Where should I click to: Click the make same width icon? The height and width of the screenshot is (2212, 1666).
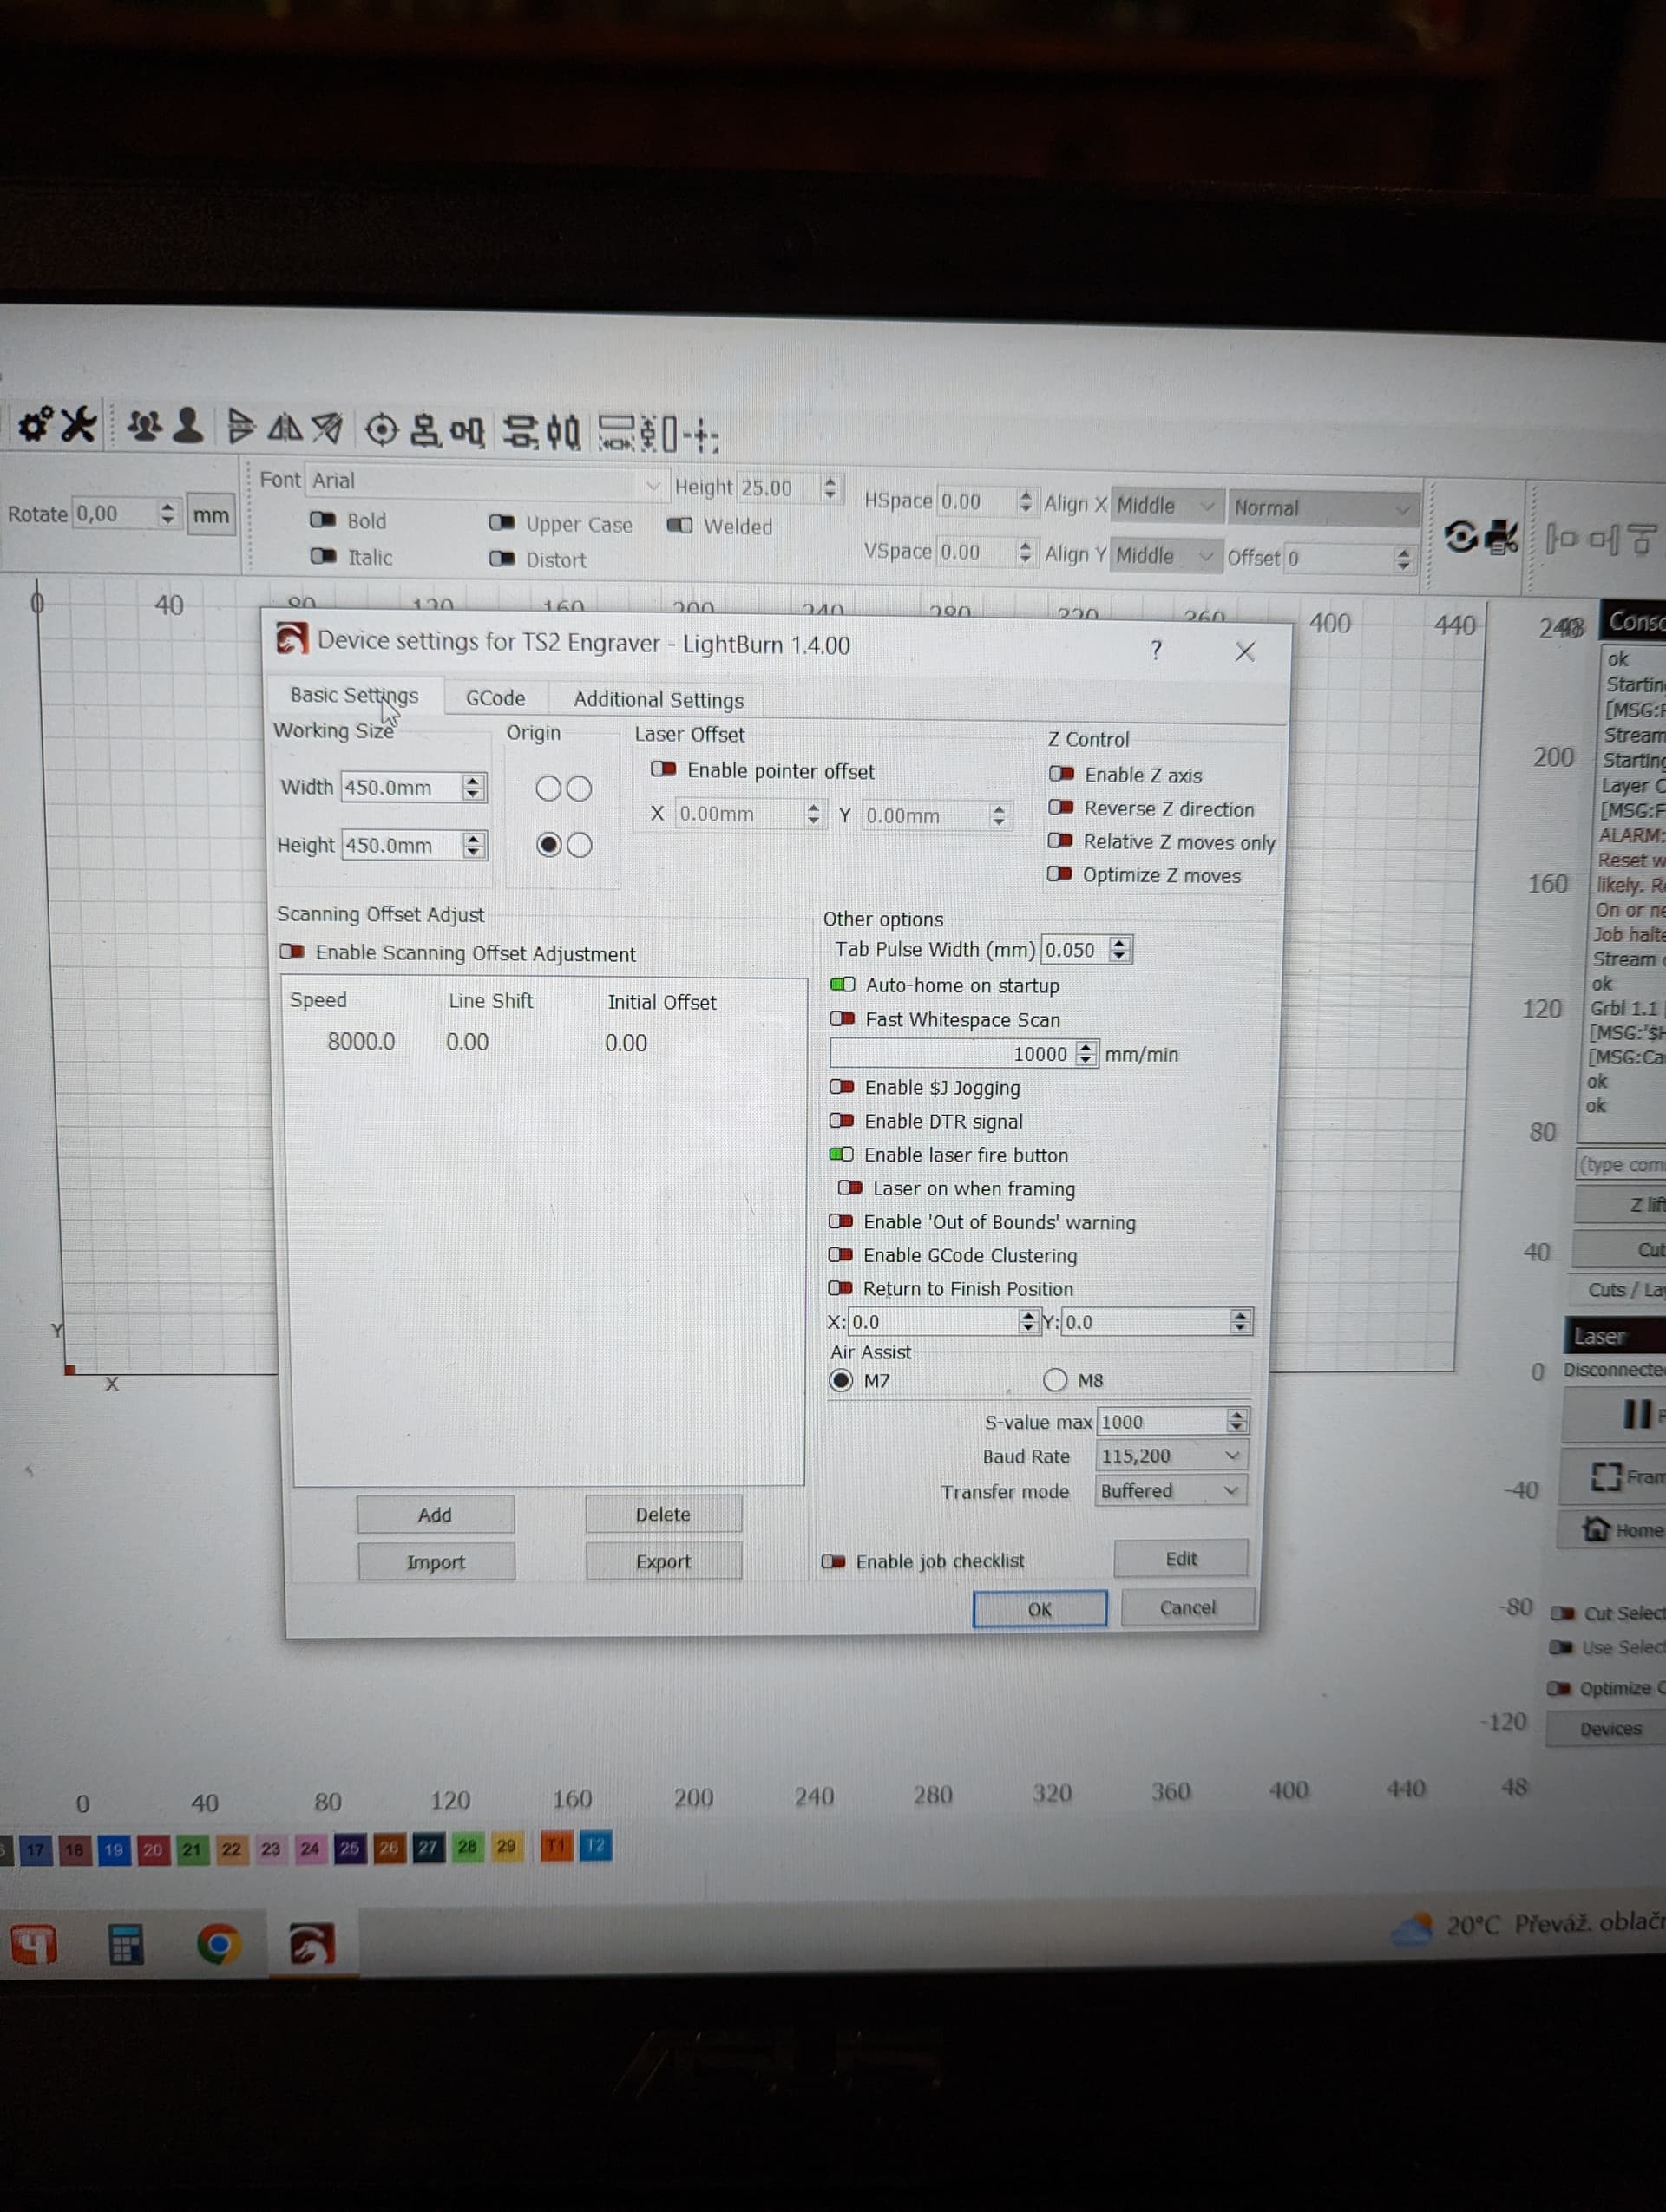pyautogui.click(x=617, y=435)
